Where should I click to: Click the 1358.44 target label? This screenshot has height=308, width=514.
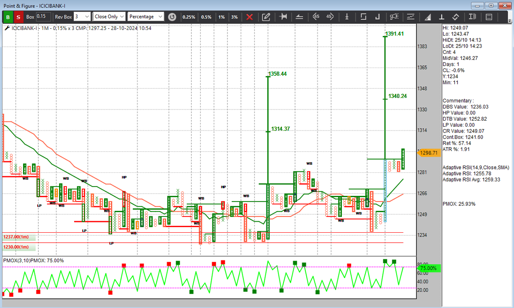(278, 74)
